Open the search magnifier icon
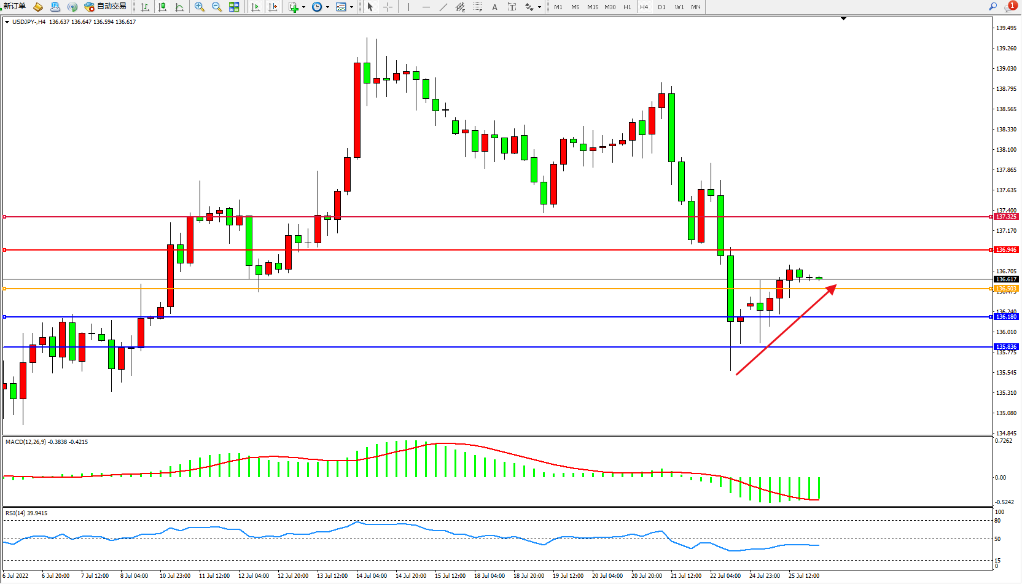 tap(993, 7)
